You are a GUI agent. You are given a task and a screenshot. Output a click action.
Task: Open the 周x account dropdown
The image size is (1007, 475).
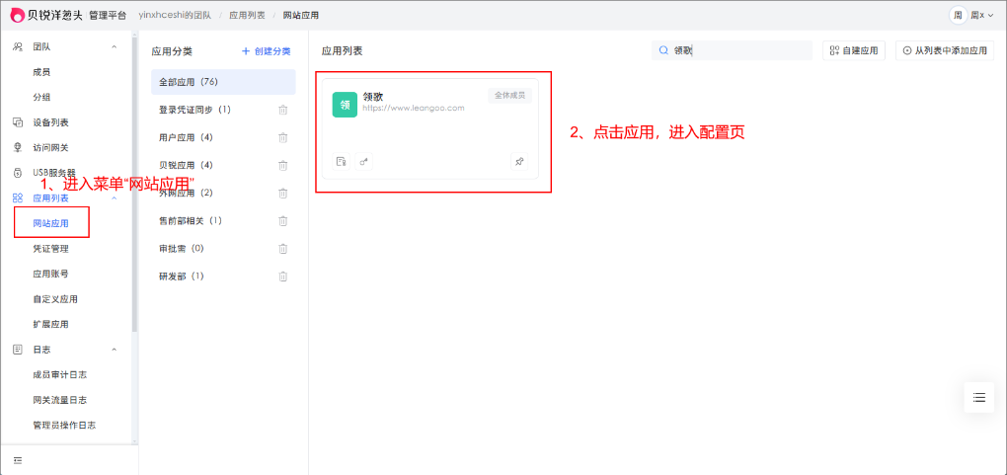(981, 15)
